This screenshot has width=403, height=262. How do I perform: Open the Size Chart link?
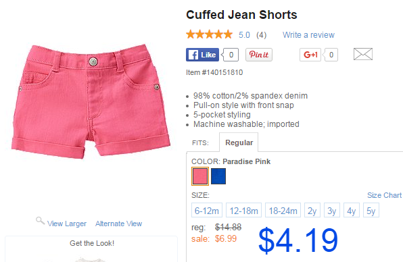click(x=384, y=195)
